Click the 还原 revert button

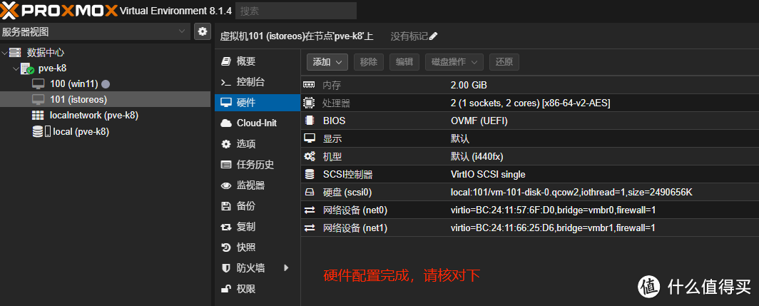[504, 62]
